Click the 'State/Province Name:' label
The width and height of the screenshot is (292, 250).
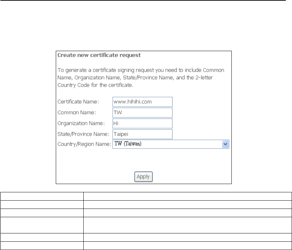point(83,134)
